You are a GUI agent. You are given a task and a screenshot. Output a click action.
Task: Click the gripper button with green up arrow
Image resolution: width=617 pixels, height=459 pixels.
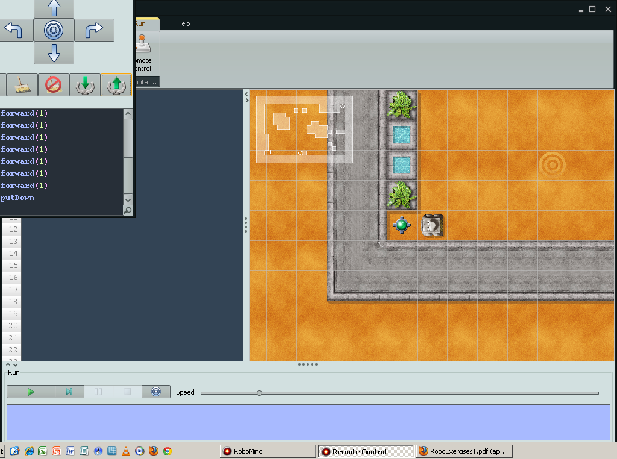coord(116,85)
